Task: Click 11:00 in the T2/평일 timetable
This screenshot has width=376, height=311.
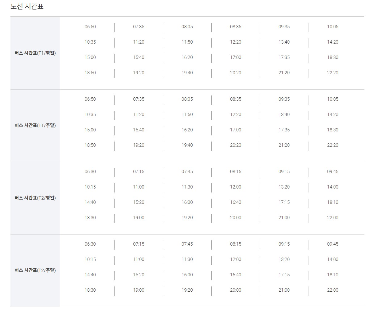Action: point(139,187)
